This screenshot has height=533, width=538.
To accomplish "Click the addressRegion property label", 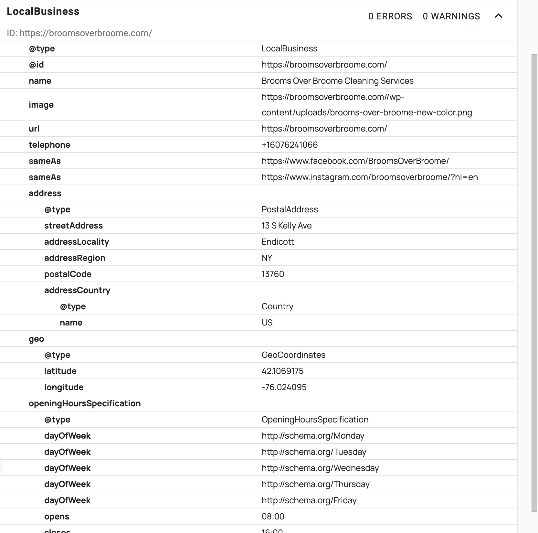I will click(x=75, y=258).
